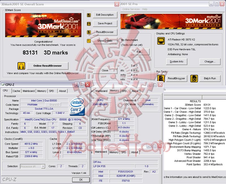Select the CPU tab in CPU-Z

coord(5,90)
